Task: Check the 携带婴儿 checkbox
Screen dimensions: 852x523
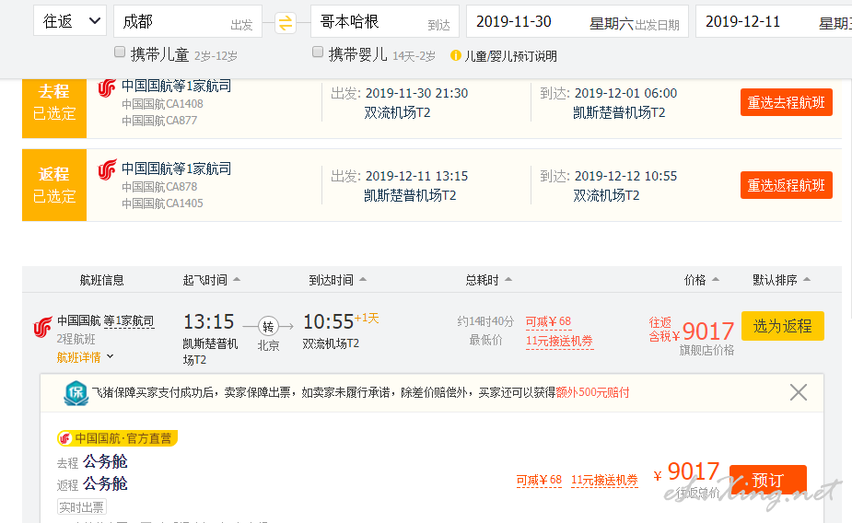Action: [x=318, y=52]
